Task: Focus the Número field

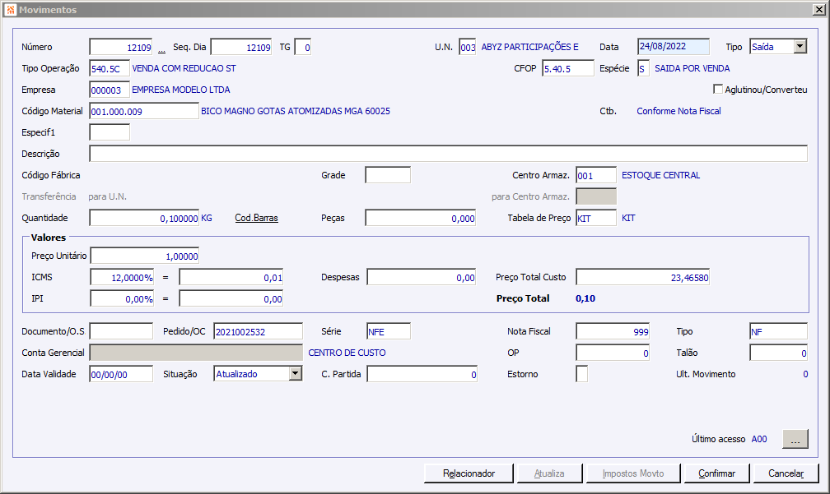Action: coord(121,47)
